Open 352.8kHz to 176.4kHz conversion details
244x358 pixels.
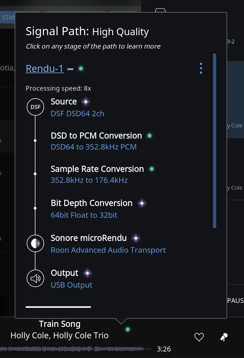(89, 180)
